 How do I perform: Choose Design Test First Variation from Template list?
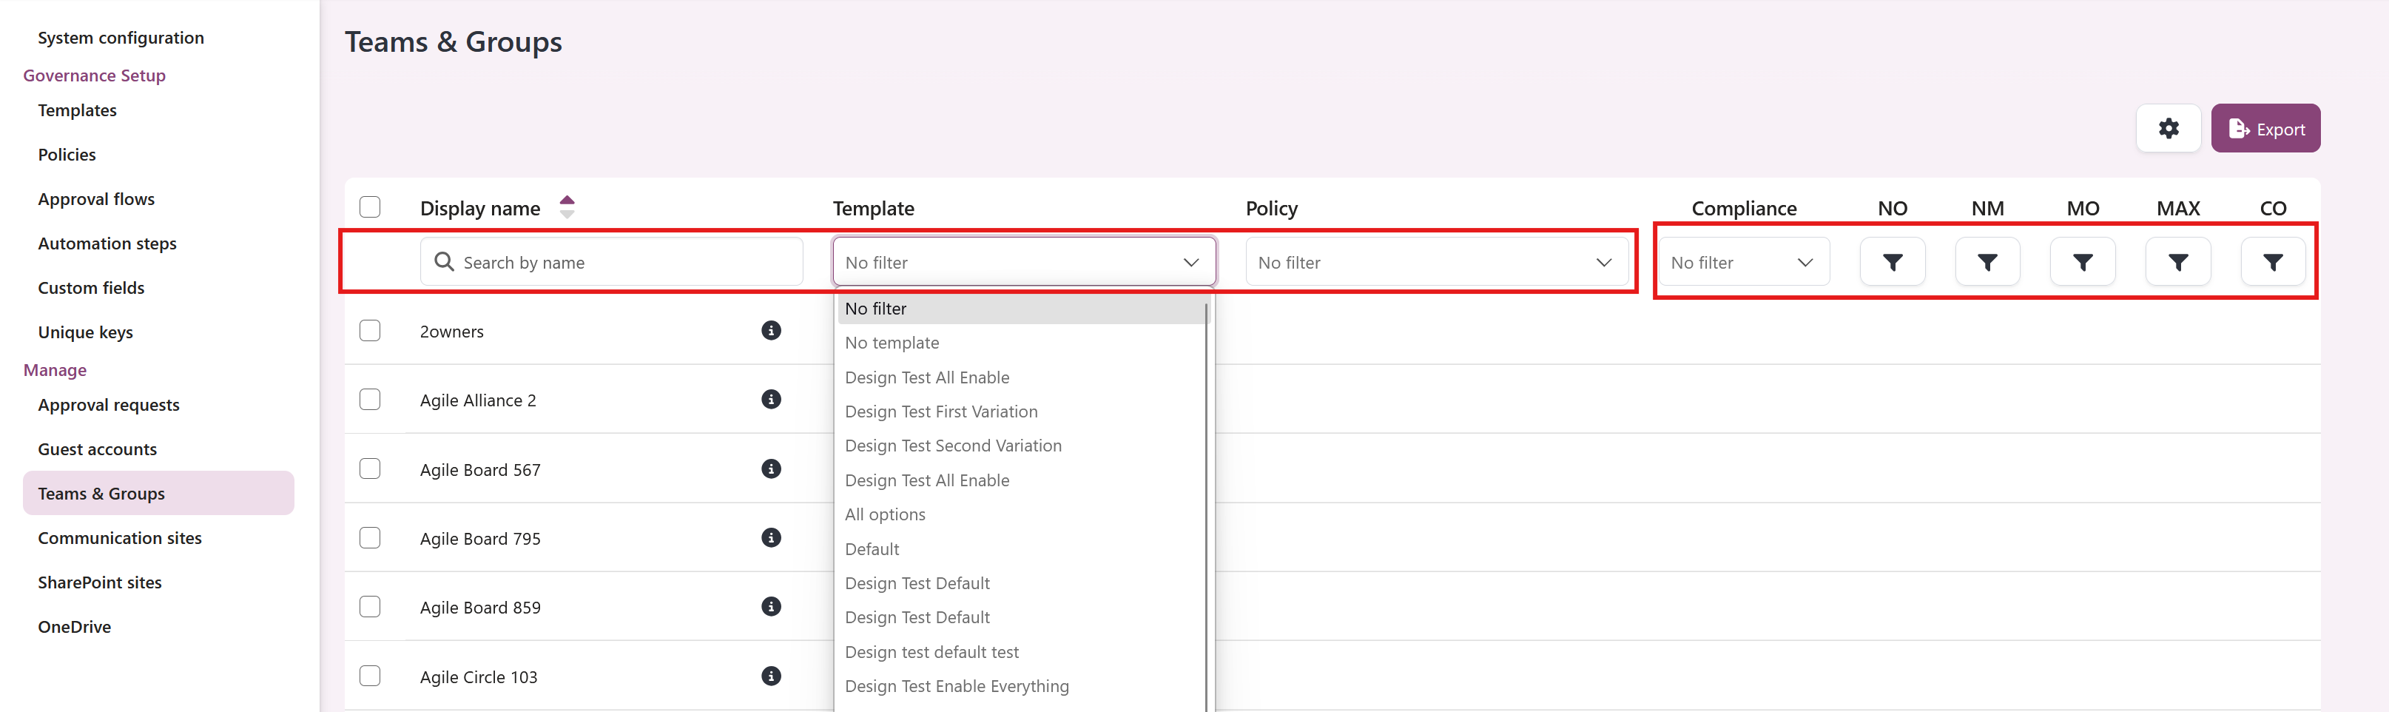940,412
